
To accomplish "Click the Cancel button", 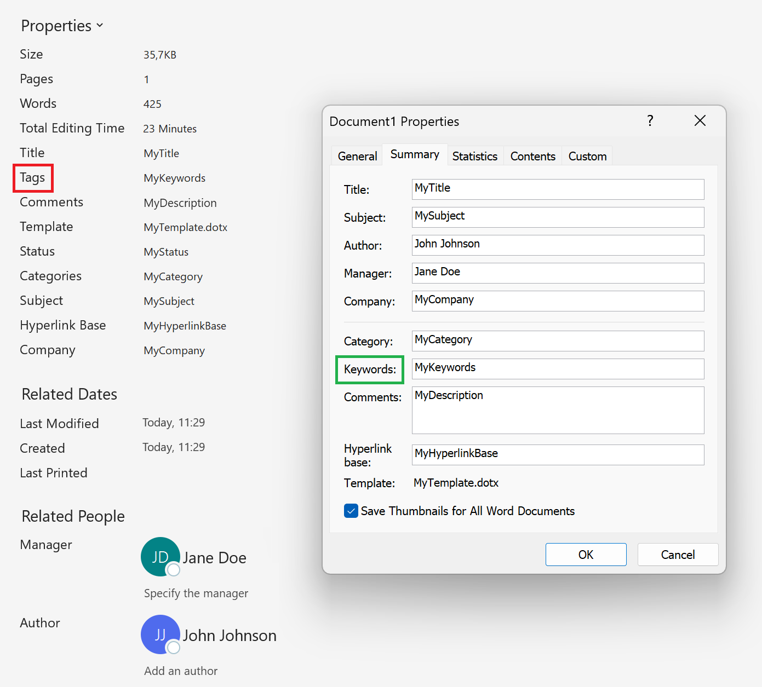I will pos(678,555).
